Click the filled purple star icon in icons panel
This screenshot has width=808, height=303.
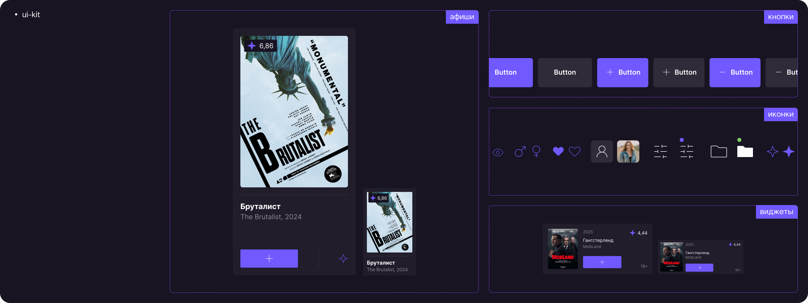(x=789, y=151)
